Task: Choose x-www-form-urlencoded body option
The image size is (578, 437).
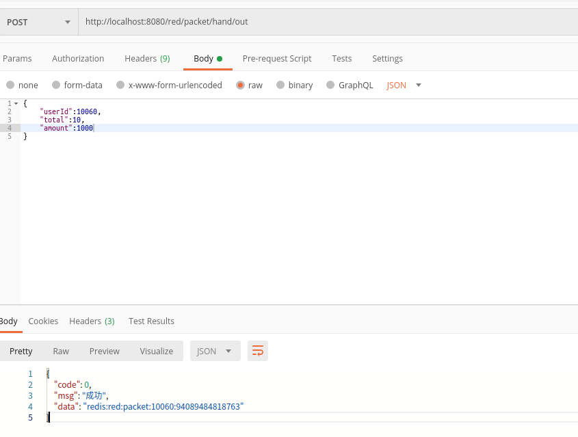Action: [120, 85]
